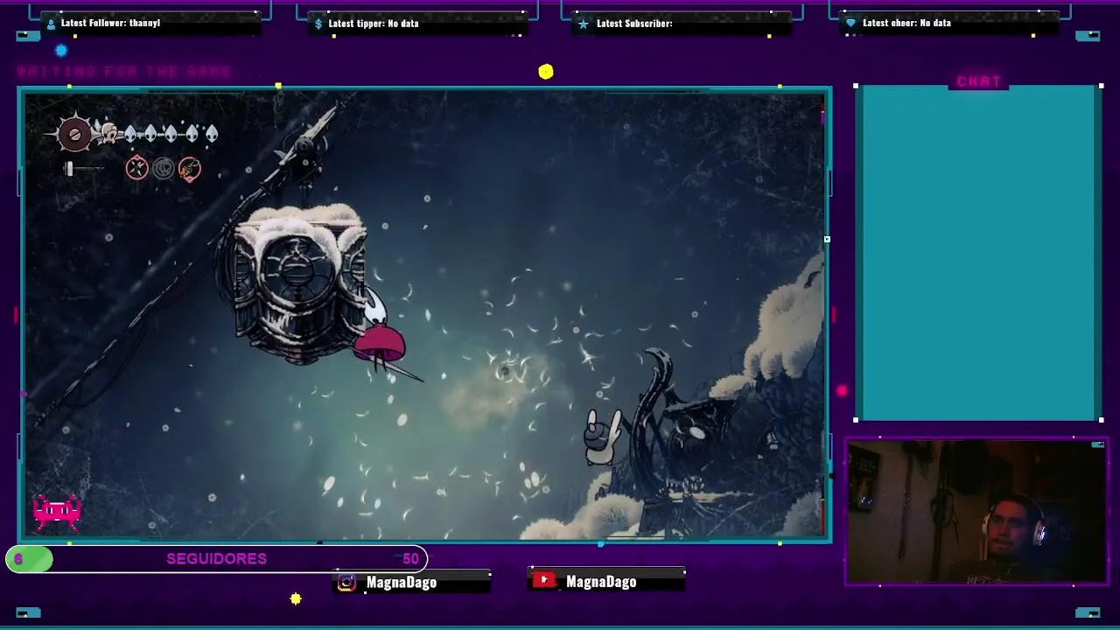
Task: Click the beige skull mask beside the spool
Action: tap(109, 133)
